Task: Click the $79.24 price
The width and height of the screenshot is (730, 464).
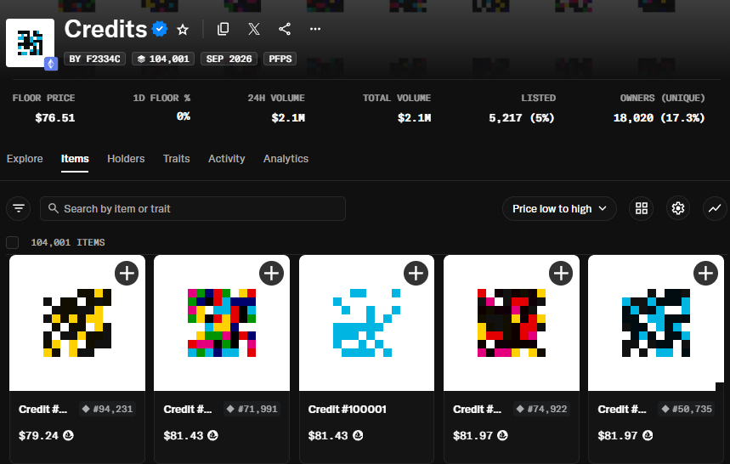Action: pyautogui.click(x=38, y=436)
